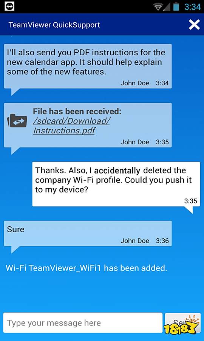The width and height of the screenshot is (204, 341).
Task: Tap the 3:35 timestamp on the sent message
Action: coord(190,201)
